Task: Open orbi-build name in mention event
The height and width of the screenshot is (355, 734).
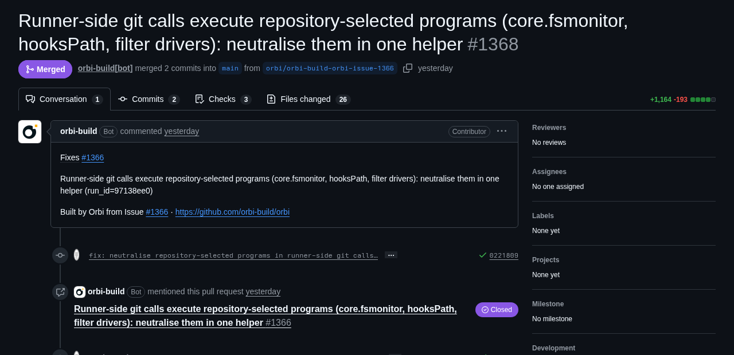Action: 106,291
